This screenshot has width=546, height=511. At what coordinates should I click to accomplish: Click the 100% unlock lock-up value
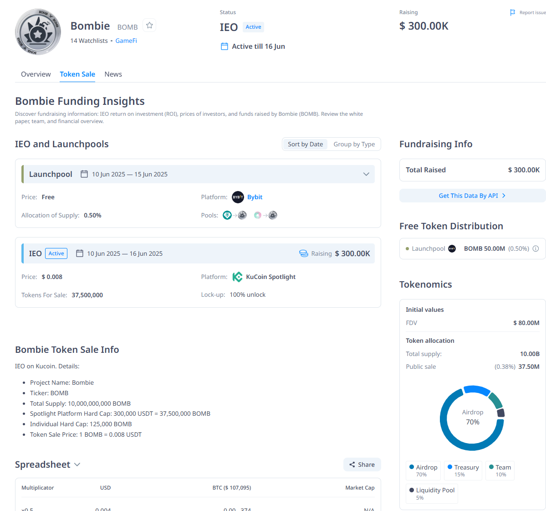click(x=248, y=294)
